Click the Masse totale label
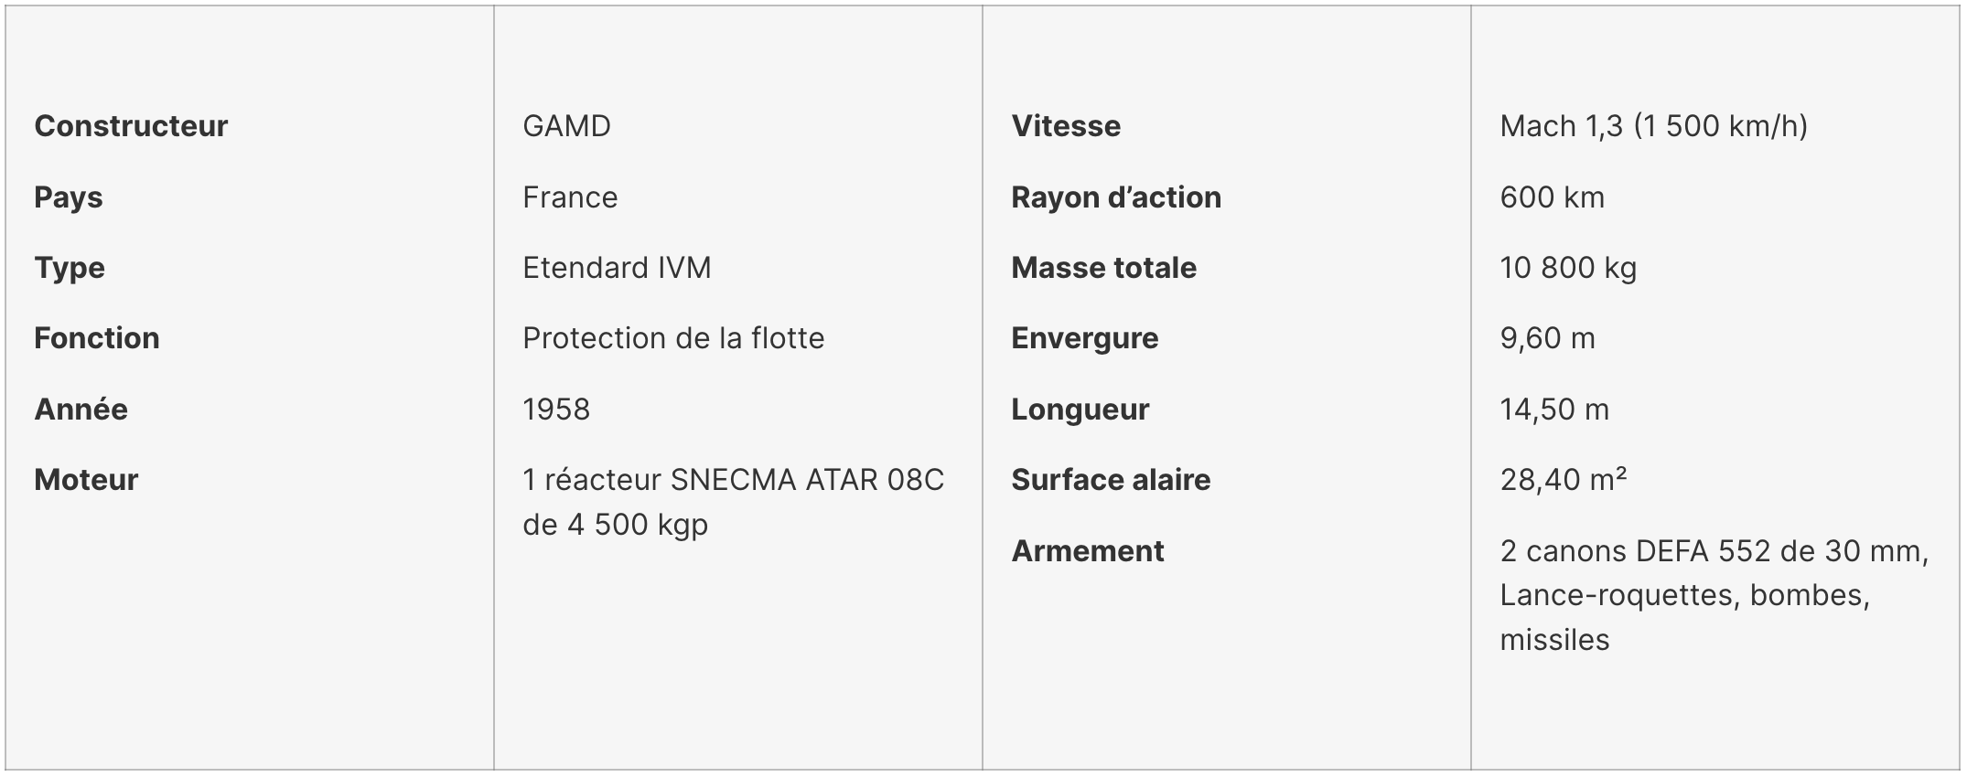The height and width of the screenshot is (777, 1967). click(x=1104, y=268)
